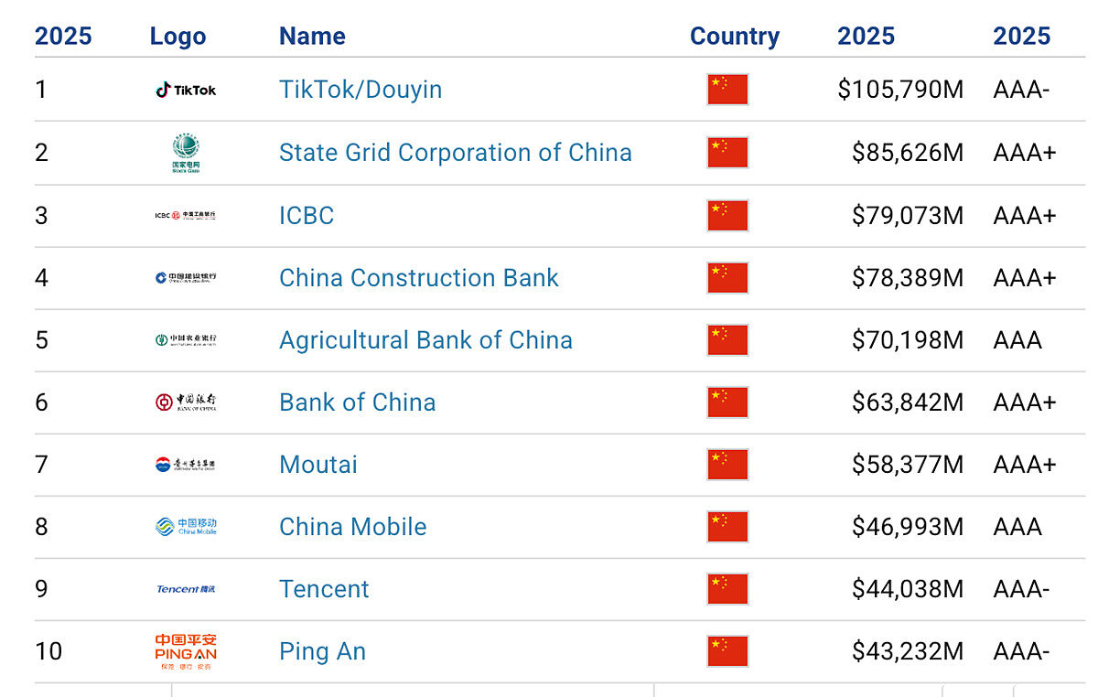The width and height of the screenshot is (1098, 697).
Task: Open the TikTok/Douyin brand link
Action: pos(361,90)
